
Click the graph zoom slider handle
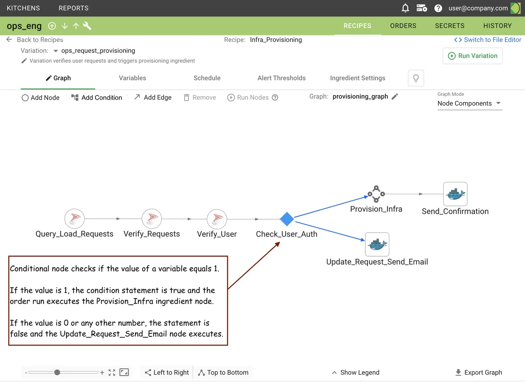coord(57,372)
